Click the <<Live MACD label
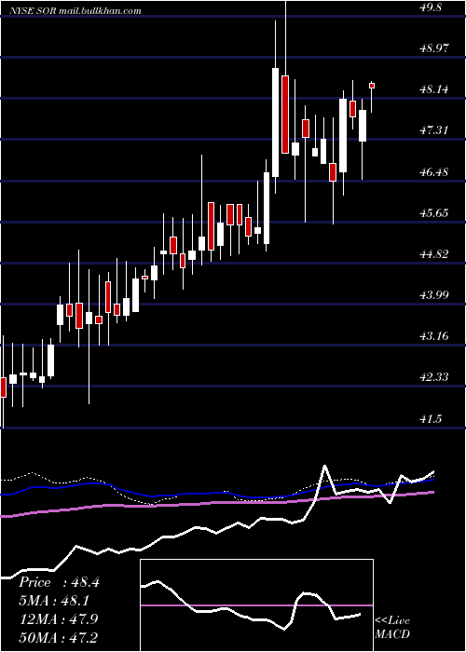This screenshot has height=652, width=466. coord(392,627)
